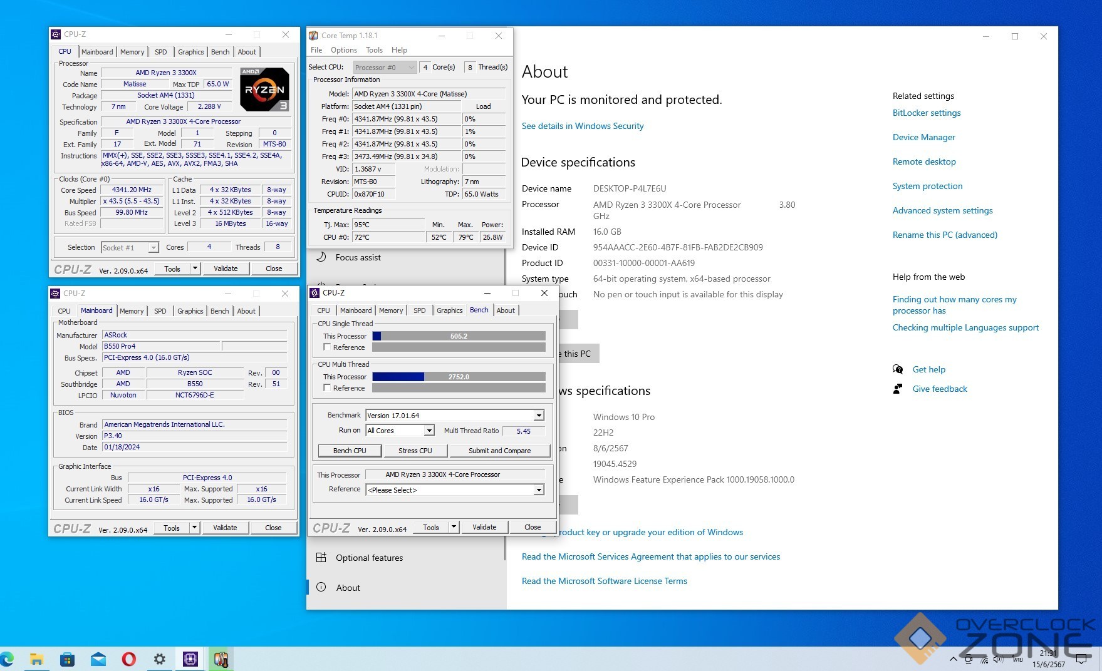Open Microsoft Edge from the taskbar
The width and height of the screenshot is (1102, 671).
point(8,658)
